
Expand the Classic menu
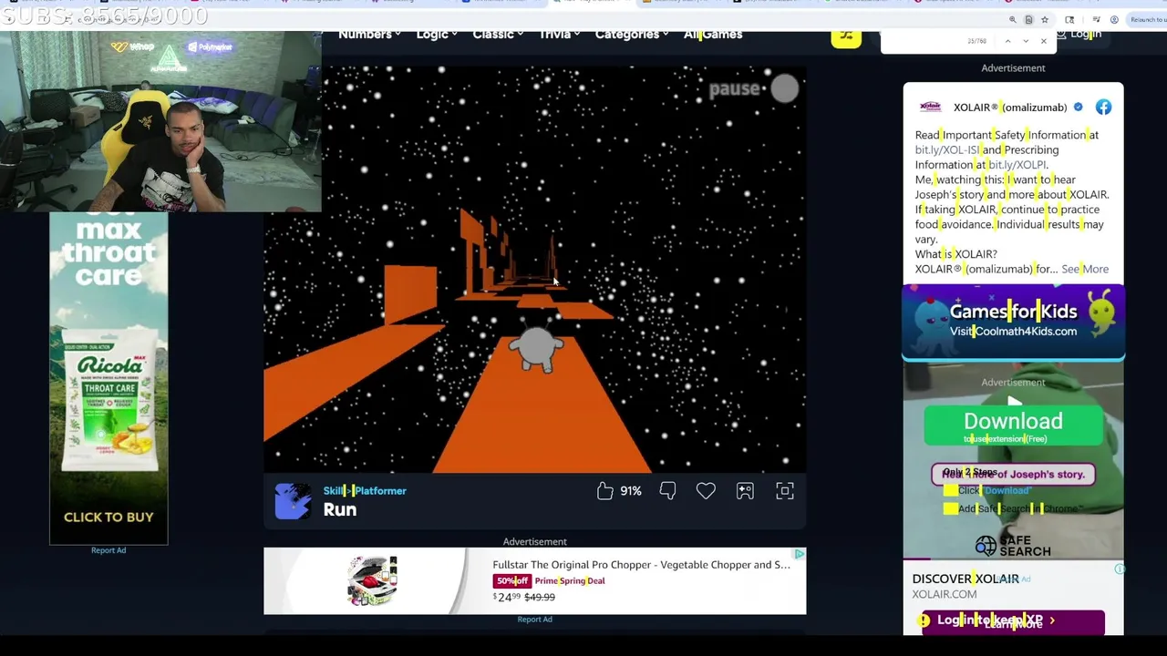pos(498,35)
